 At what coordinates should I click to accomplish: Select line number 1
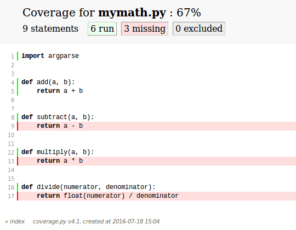[x=13, y=56]
